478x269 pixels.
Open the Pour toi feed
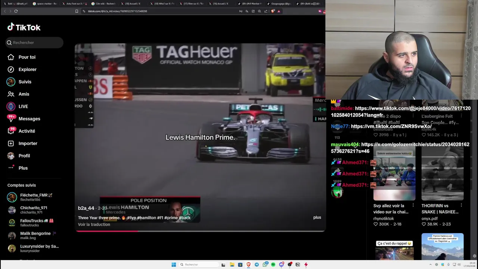coord(22,57)
